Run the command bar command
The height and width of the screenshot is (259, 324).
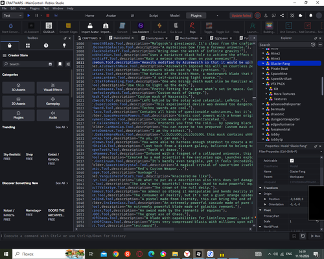click(316, 236)
